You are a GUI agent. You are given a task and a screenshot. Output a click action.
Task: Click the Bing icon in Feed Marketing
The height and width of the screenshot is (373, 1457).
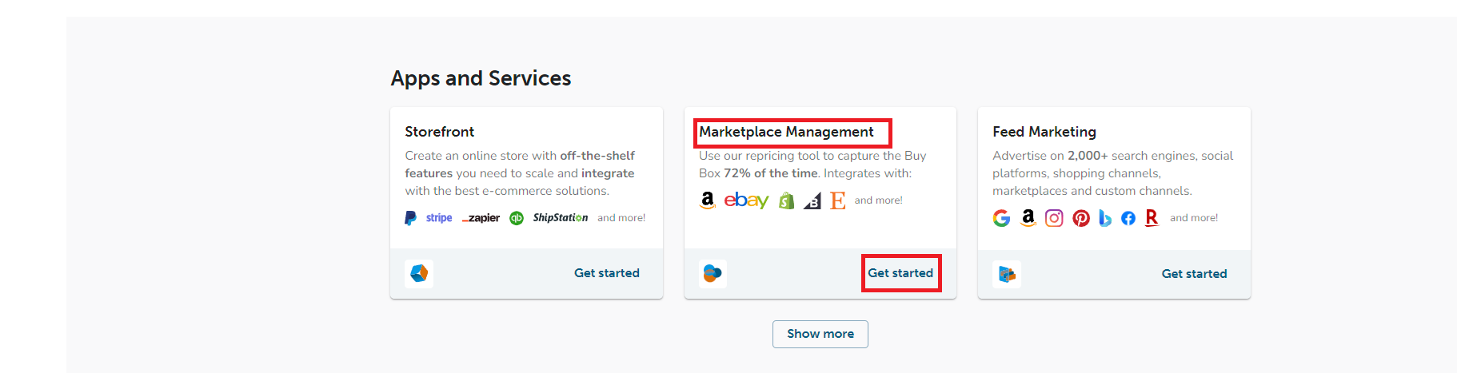click(x=1105, y=218)
